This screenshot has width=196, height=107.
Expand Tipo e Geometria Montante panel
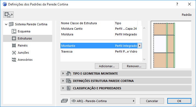pyautogui.click(x=63, y=74)
